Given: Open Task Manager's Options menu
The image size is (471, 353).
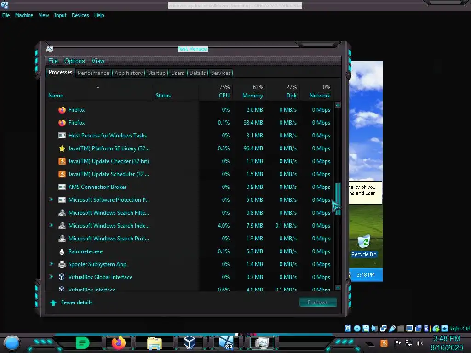Looking at the screenshot, I should [x=75, y=61].
